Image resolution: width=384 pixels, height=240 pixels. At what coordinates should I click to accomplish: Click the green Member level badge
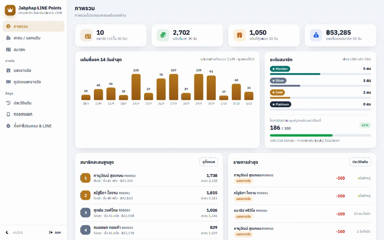[x=280, y=69]
